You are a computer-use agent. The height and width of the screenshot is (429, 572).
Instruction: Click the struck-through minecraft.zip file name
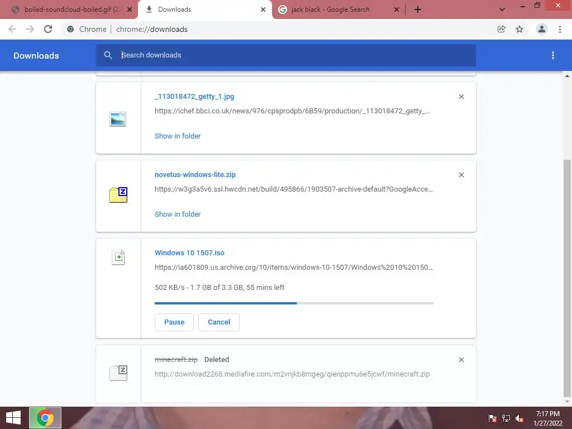pos(176,360)
